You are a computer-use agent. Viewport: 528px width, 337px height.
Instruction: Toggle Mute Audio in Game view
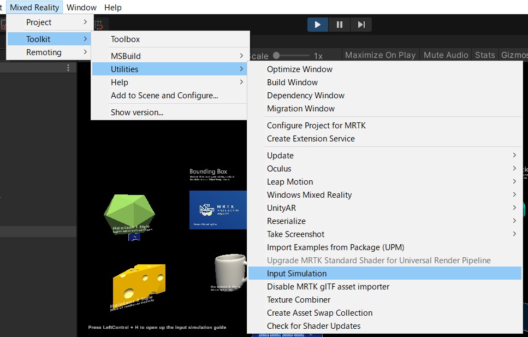pos(446,55)
